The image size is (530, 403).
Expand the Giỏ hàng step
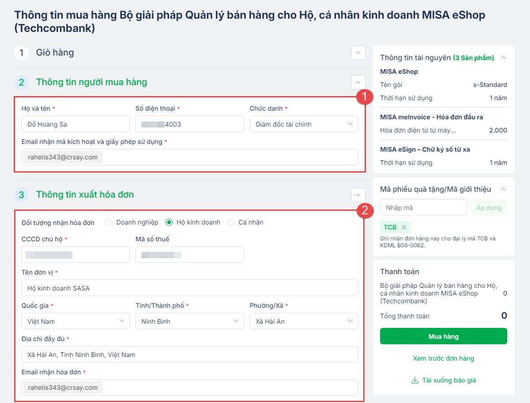coord(358,53)
